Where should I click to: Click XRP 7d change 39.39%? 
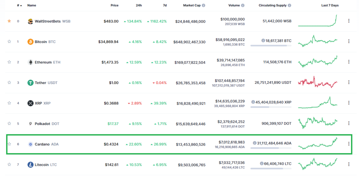point(158,103)
